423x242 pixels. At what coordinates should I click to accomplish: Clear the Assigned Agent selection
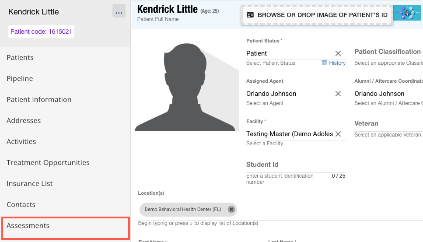(338, 94)
